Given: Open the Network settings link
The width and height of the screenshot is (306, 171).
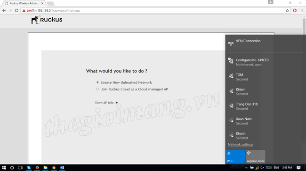Looking at the screenshot, I should click(x=241, y=145).
